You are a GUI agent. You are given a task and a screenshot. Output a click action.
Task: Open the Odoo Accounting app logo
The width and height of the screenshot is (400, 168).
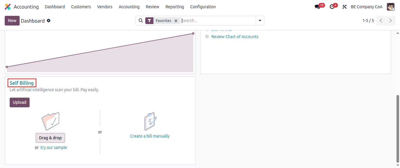pos(8,7)
